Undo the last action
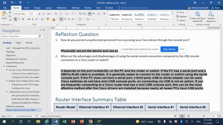The height and width of the screenshot is (125, 223). click(12, 2)
